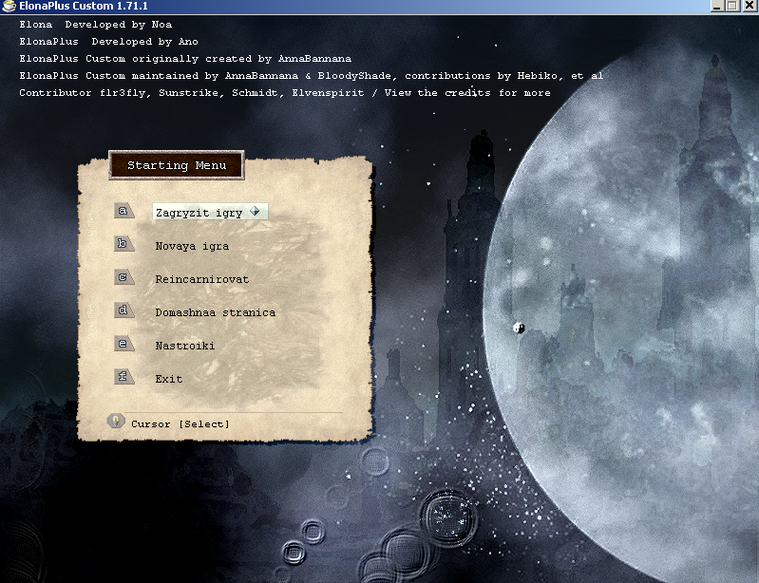
Task: Click the lightbulb hint icon near Cursor [Select]
Action: [116, 421]
